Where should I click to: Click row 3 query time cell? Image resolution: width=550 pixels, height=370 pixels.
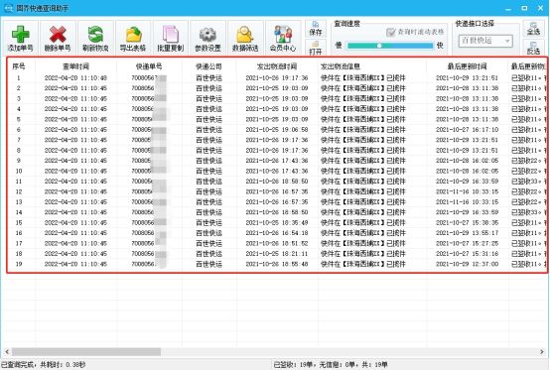coord(75,98)
